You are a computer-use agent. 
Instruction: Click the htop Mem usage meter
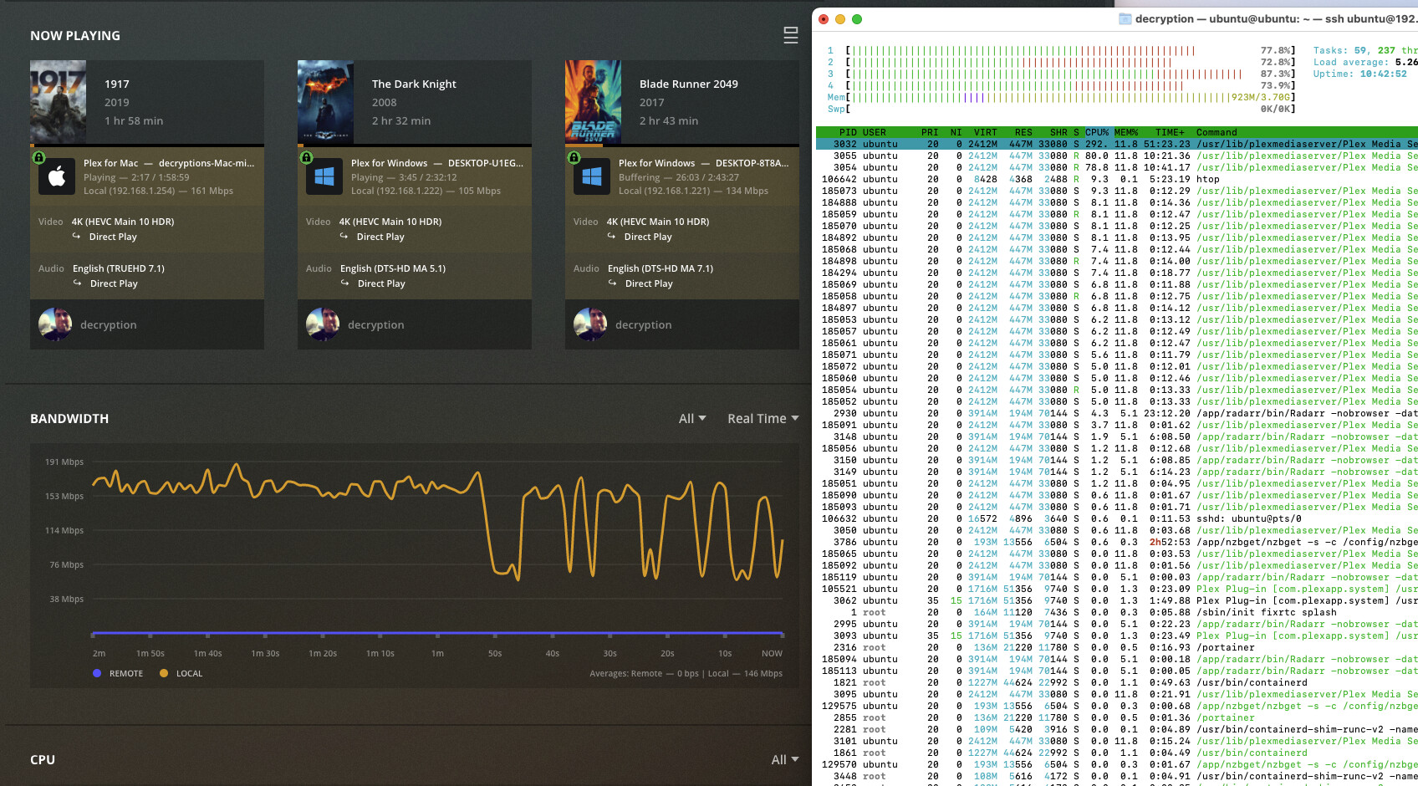click(1061, 97)
